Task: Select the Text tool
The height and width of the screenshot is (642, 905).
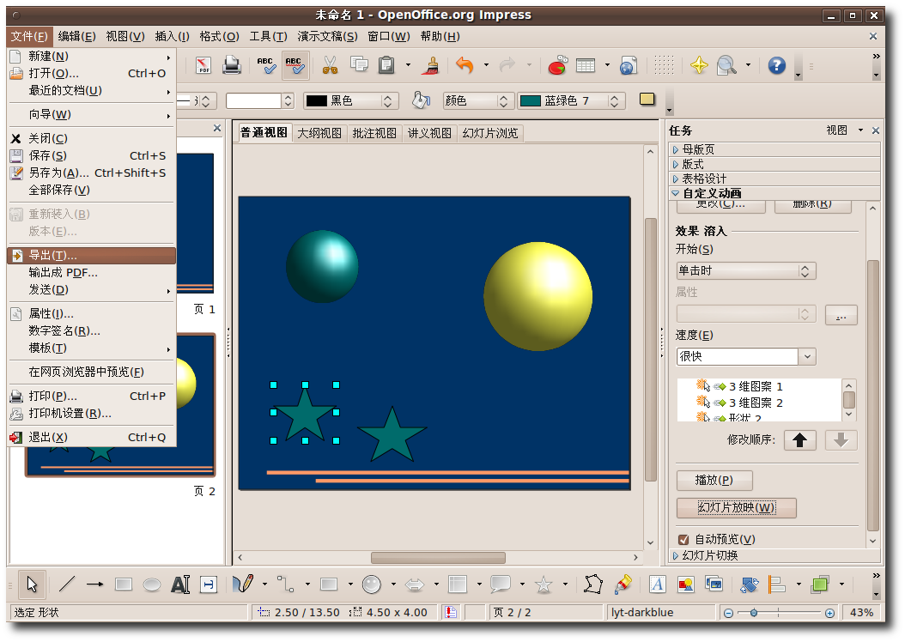Action: pos(180,584)
